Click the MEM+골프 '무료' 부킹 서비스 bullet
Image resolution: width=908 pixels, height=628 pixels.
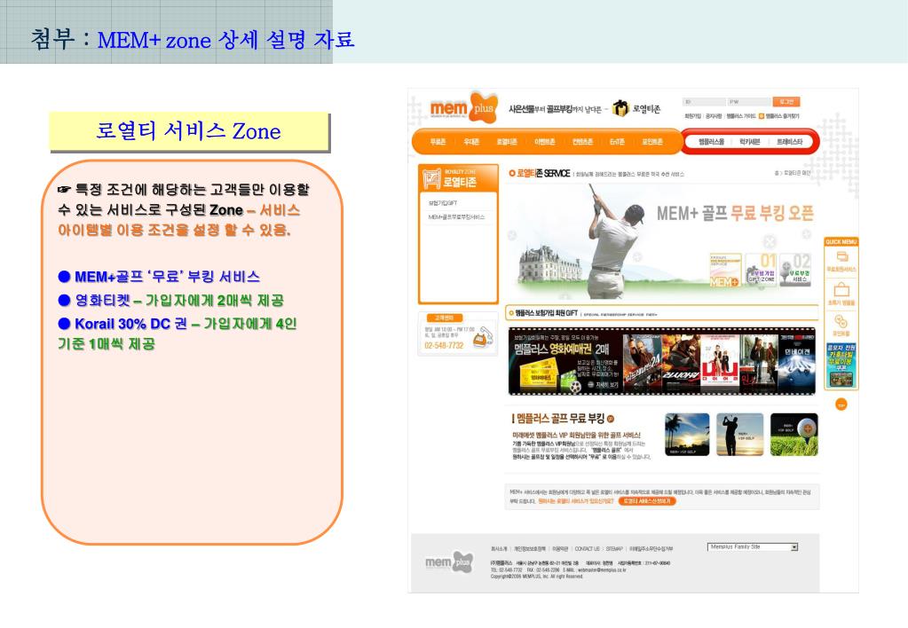(159, 277)
